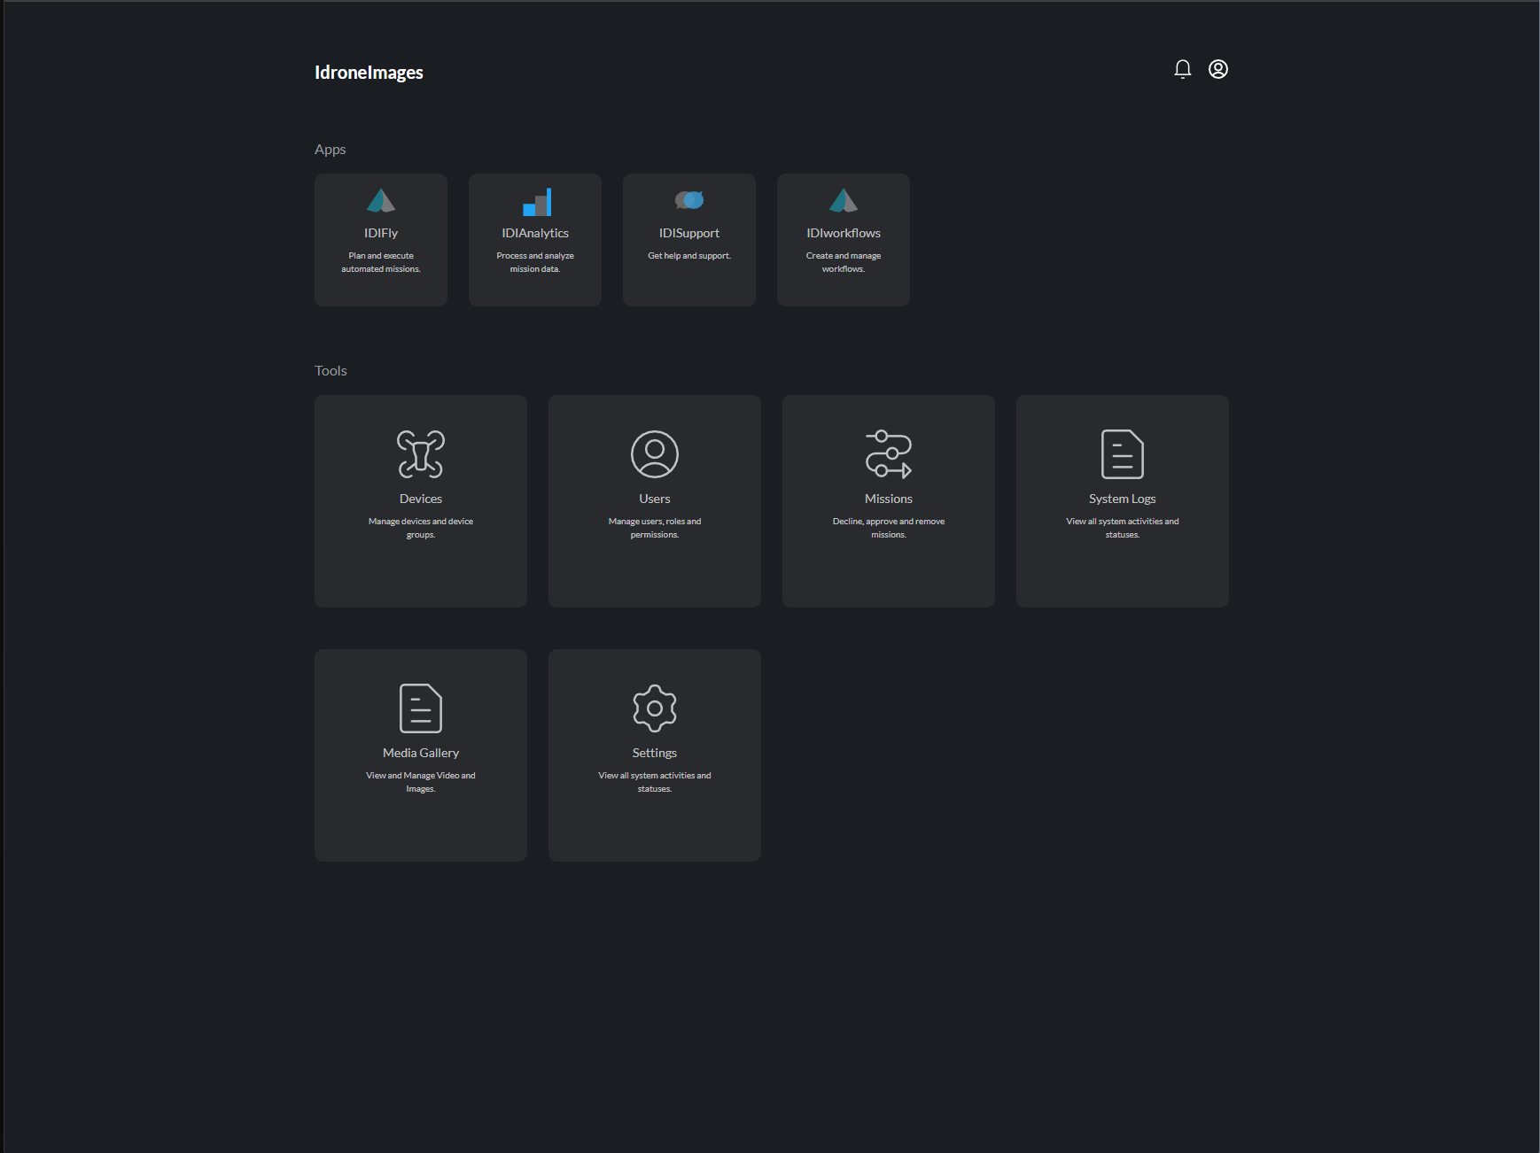Screen dimensions: 1540x1153
Task: Click the IDIAnalytics bar chart icon
Action: coord(537,202)
